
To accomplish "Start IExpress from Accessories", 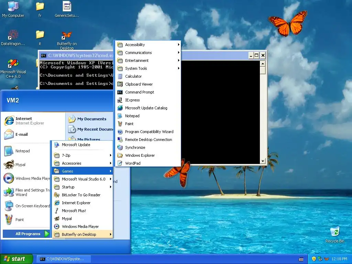I will coord(148,100).
